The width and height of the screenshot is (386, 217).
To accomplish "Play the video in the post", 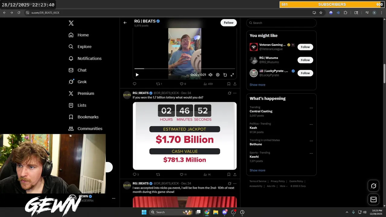I will (137, 75).
